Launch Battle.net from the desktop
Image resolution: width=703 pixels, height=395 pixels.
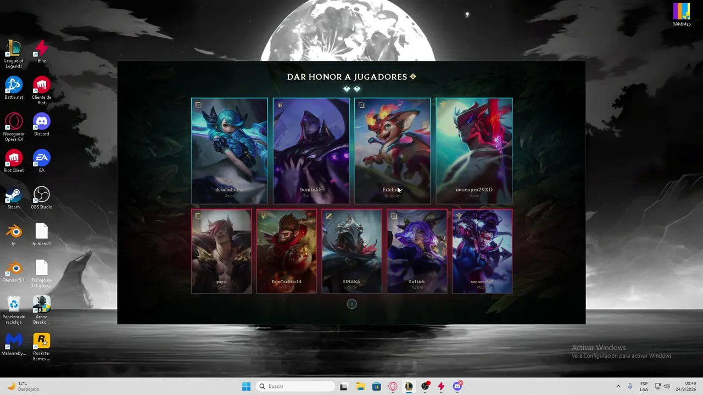[14, 88]
